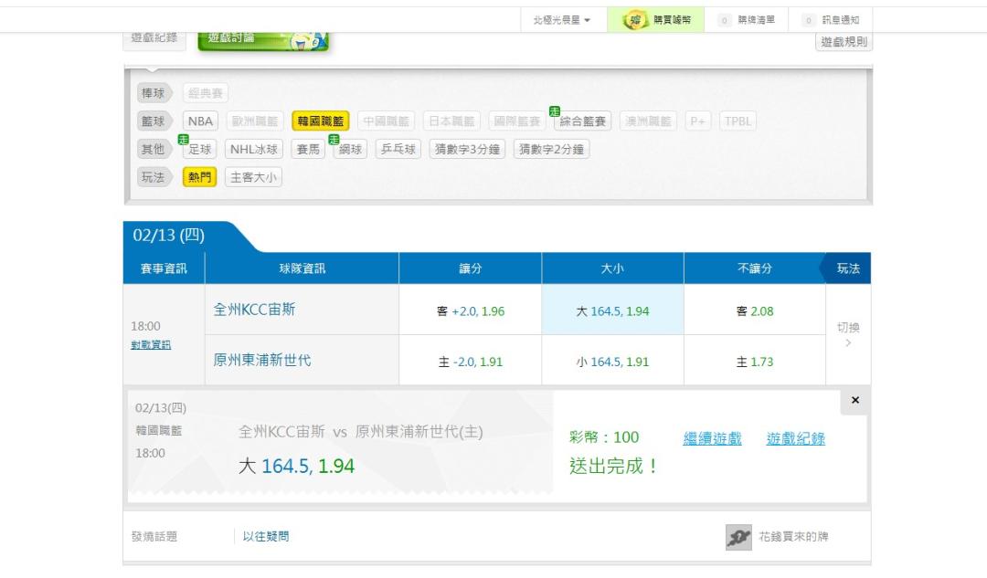
Task: Switch to the 主客大小 play type
Action: point(253,177)
